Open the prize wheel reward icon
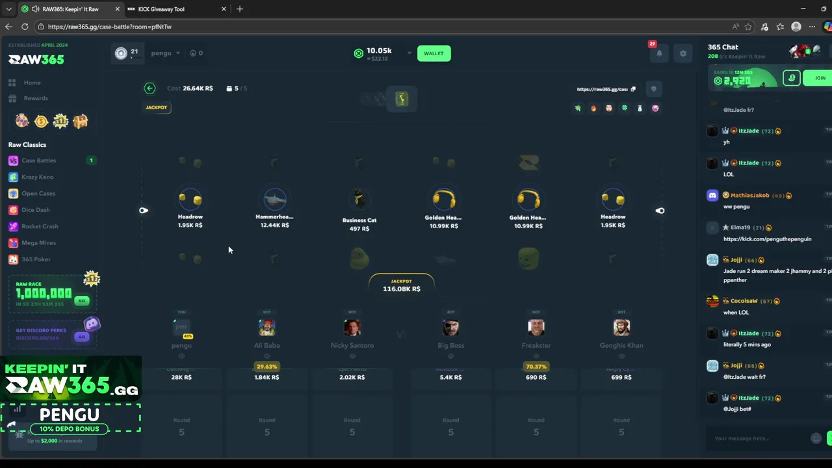 click(x=22, y=121)
